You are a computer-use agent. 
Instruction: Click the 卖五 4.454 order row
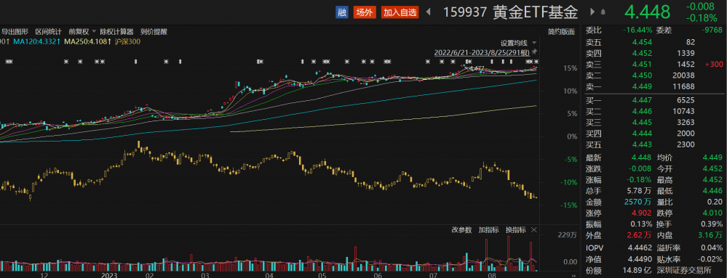(x=653, y=42)
